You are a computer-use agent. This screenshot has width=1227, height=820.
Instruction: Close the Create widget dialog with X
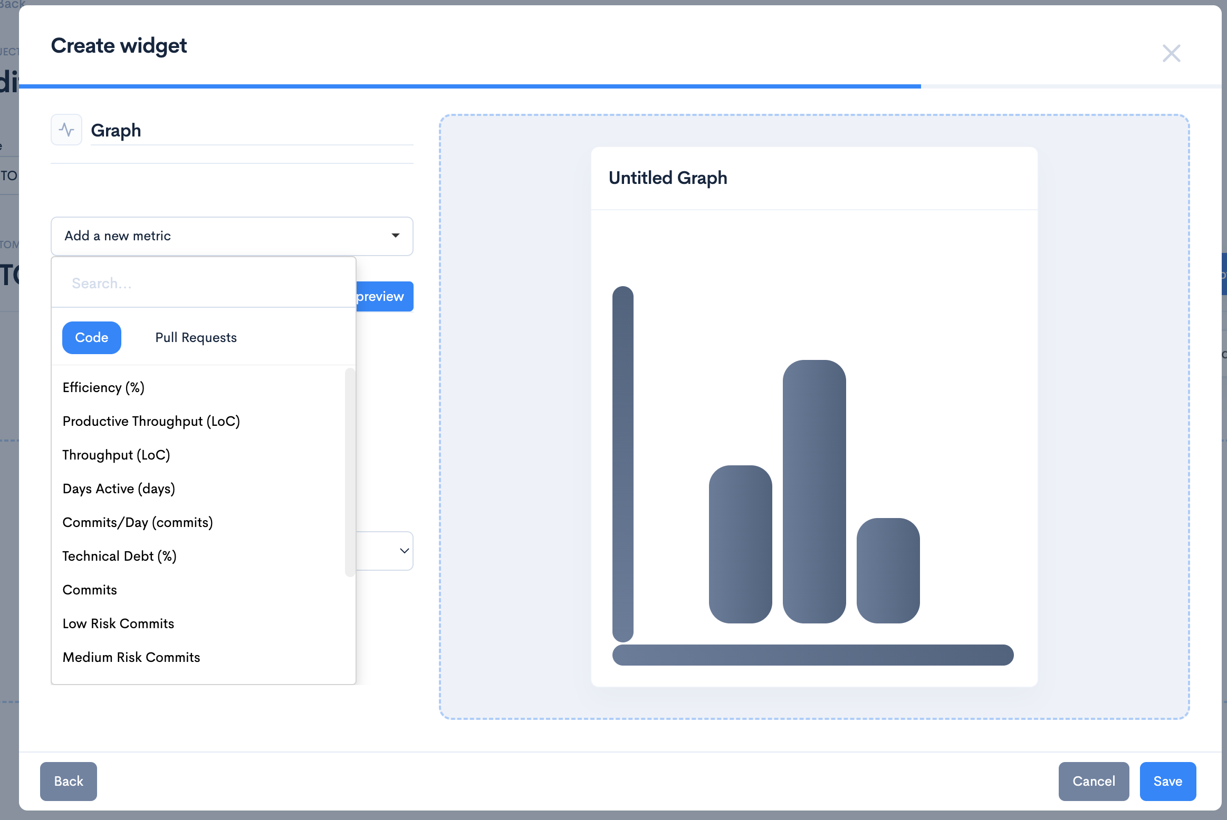coord(1171,53)
